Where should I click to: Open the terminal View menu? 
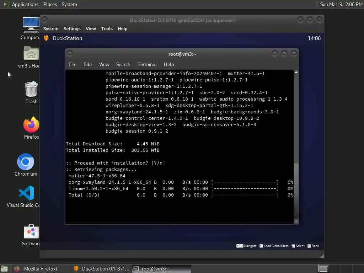[x=104, y=64]
